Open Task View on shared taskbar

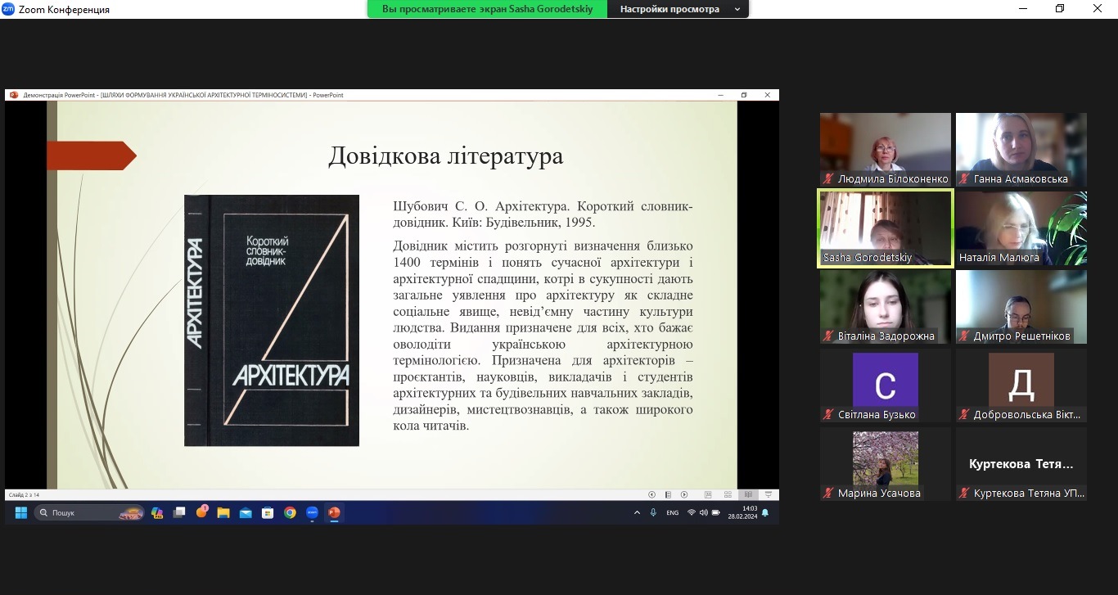point(179,513)
